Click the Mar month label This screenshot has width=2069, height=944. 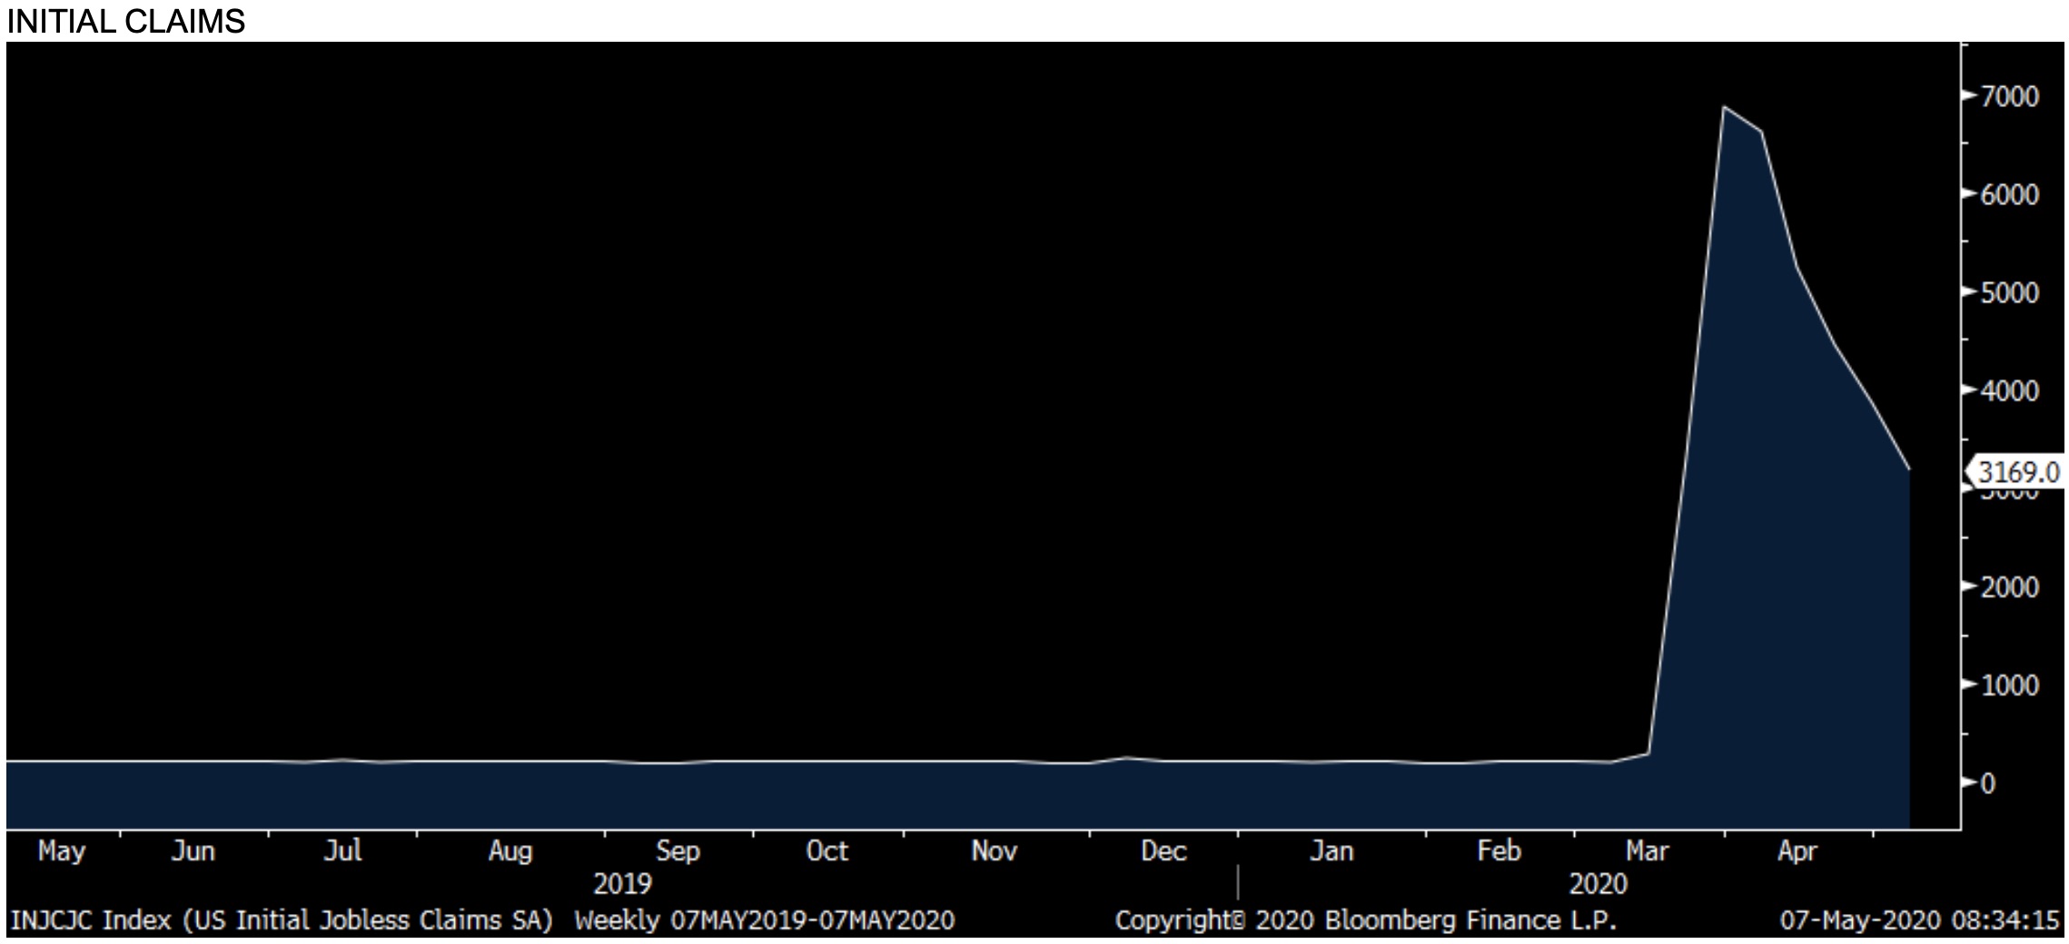pos(1647,851)
